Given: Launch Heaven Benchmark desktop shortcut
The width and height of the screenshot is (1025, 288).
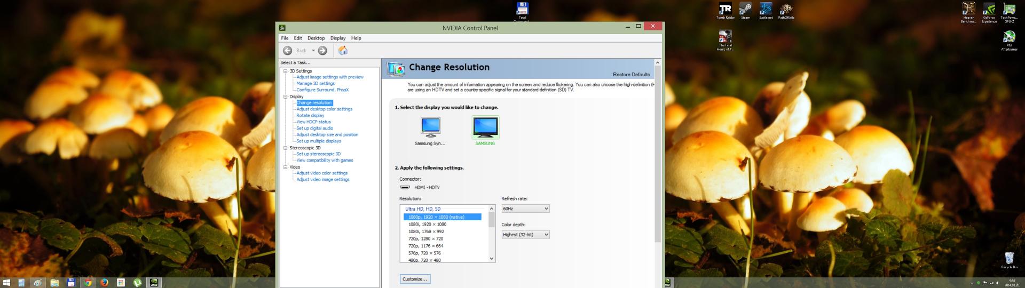Looking at the screenshot, I should 968,12.
